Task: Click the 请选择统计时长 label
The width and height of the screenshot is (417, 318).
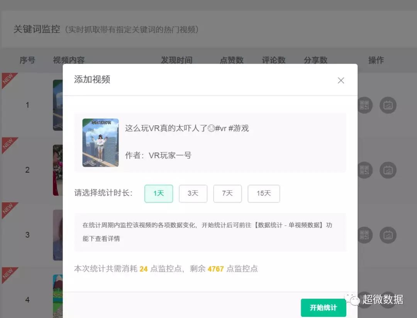Action: click(103, 193)
